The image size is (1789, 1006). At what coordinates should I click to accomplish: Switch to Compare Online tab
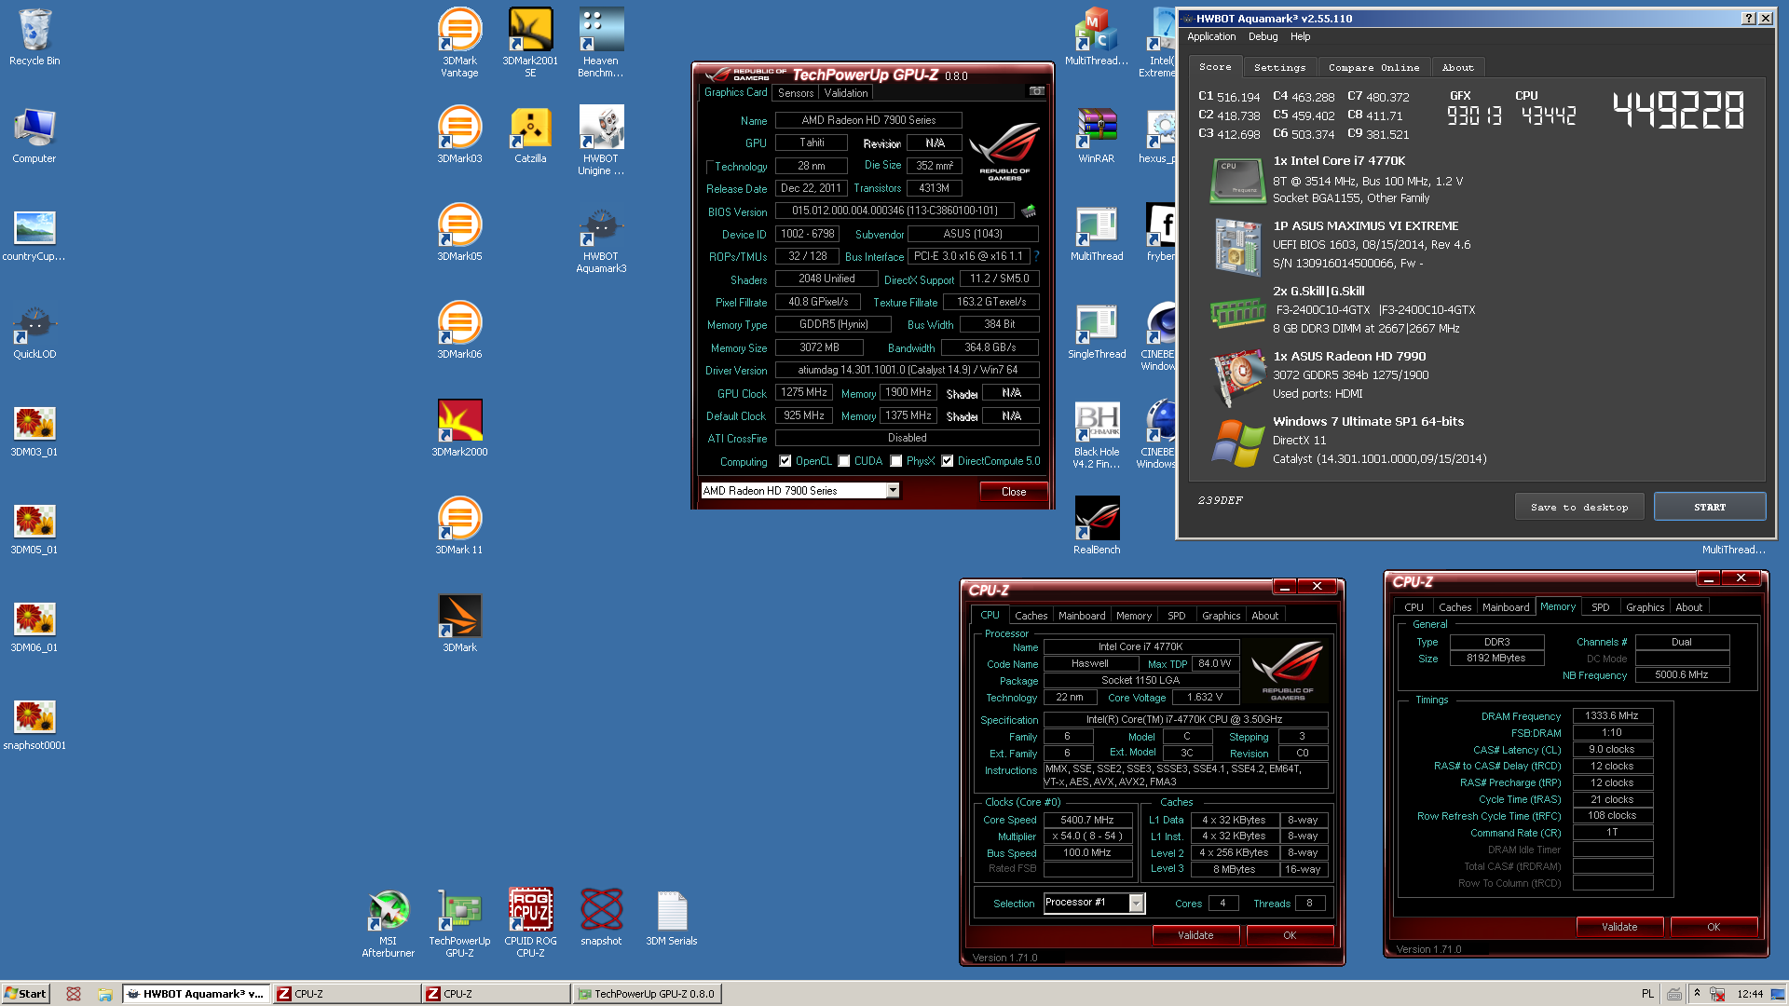[1373, 67]
